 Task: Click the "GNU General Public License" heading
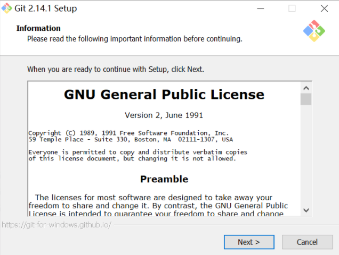164,95
